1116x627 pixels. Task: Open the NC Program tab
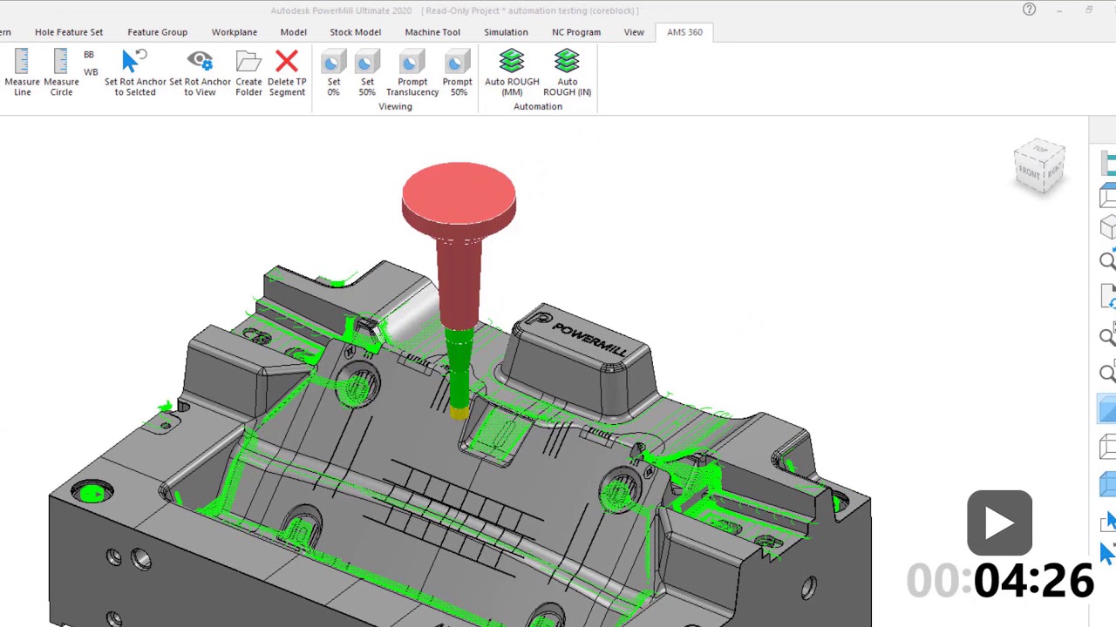point(576,32)
